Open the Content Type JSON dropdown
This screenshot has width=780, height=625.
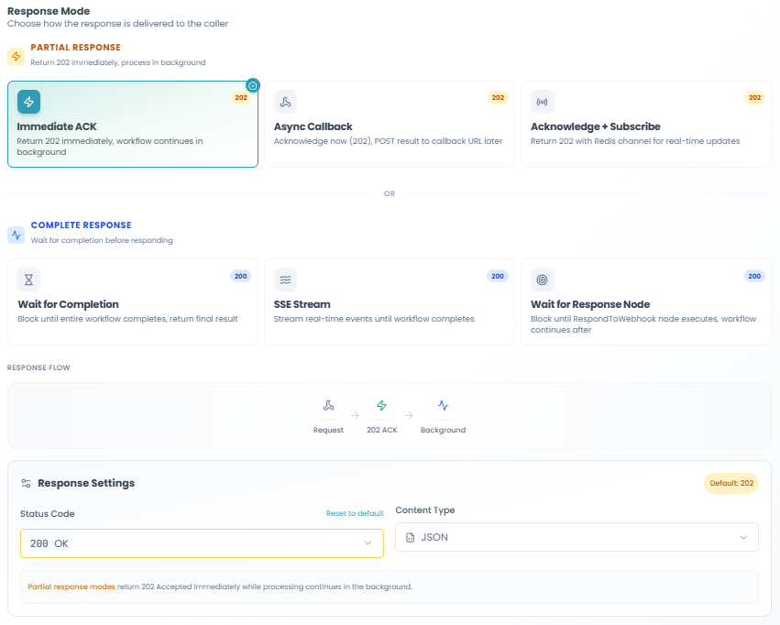coord(576,537)
